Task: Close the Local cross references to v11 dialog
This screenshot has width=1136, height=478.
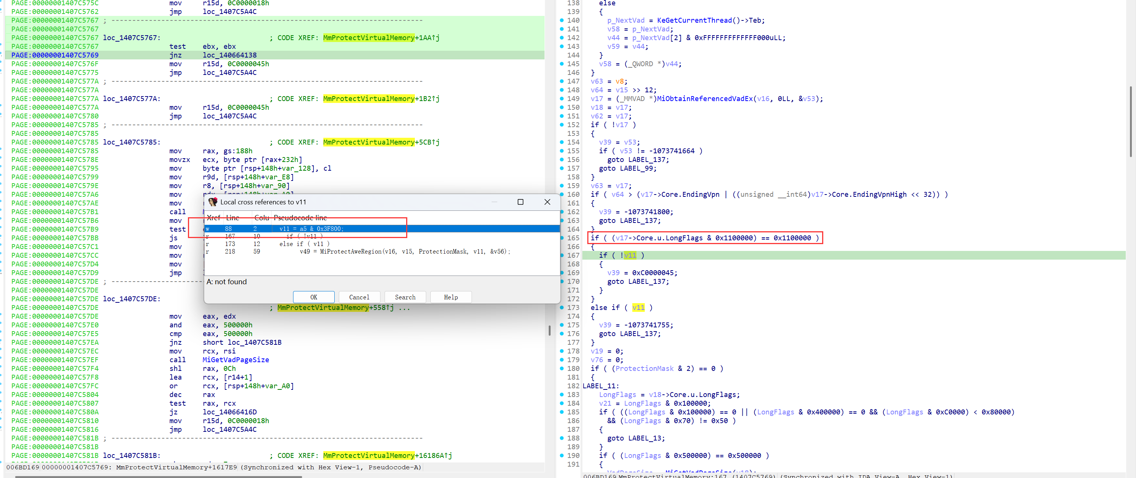Action: (x=547, y=202)
